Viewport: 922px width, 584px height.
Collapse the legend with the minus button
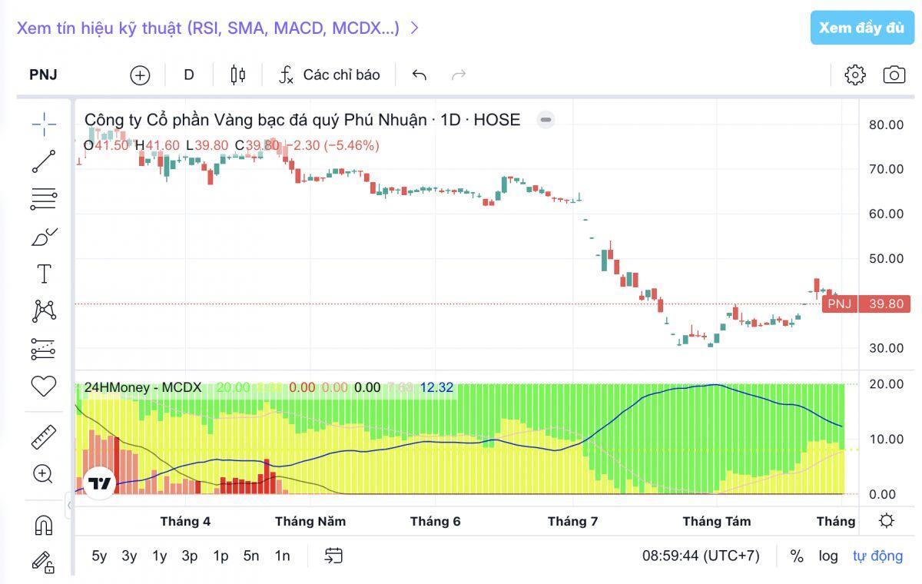[546, 120]
